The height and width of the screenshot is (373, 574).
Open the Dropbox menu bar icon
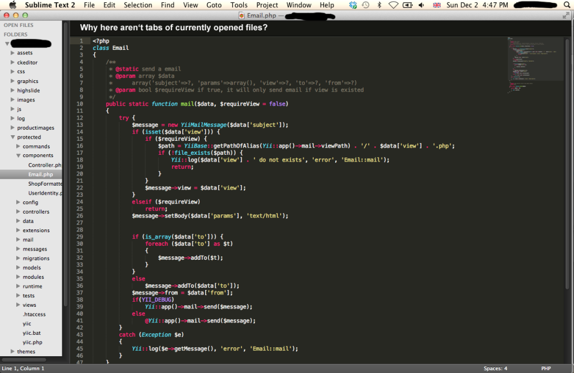(353, 5)
